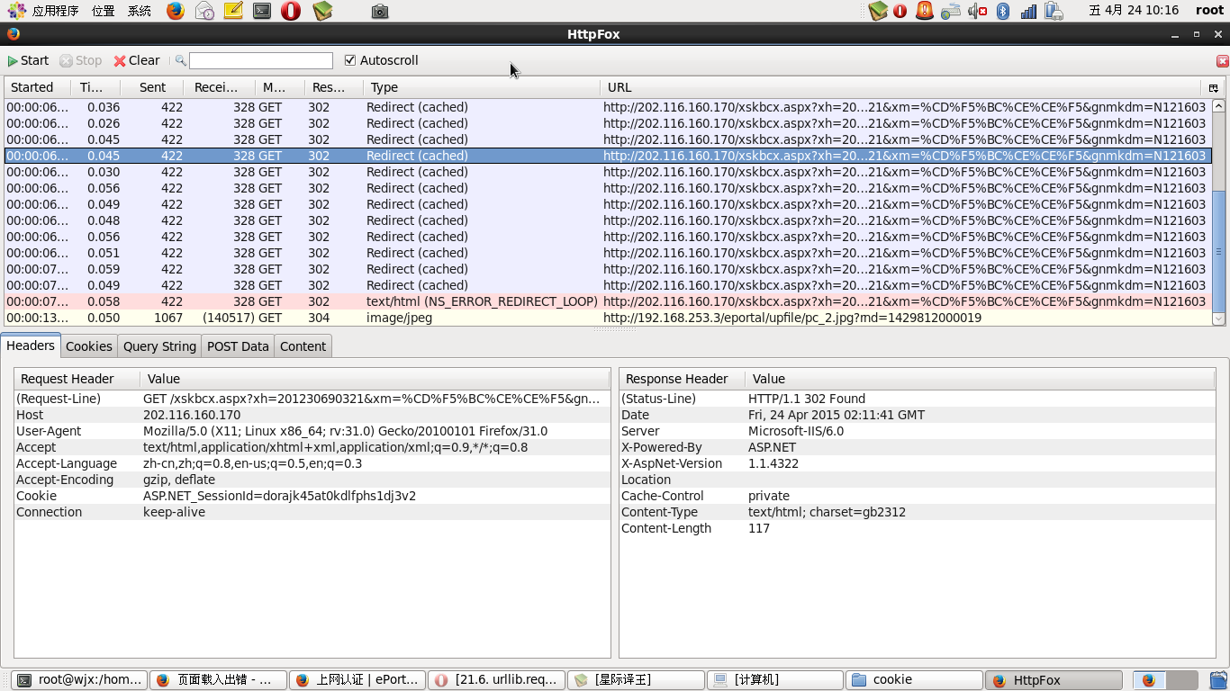Screen dimensions: 1230x691
Task: Switch to 页面载入出错 Firefox window
Action: point(218,680)
